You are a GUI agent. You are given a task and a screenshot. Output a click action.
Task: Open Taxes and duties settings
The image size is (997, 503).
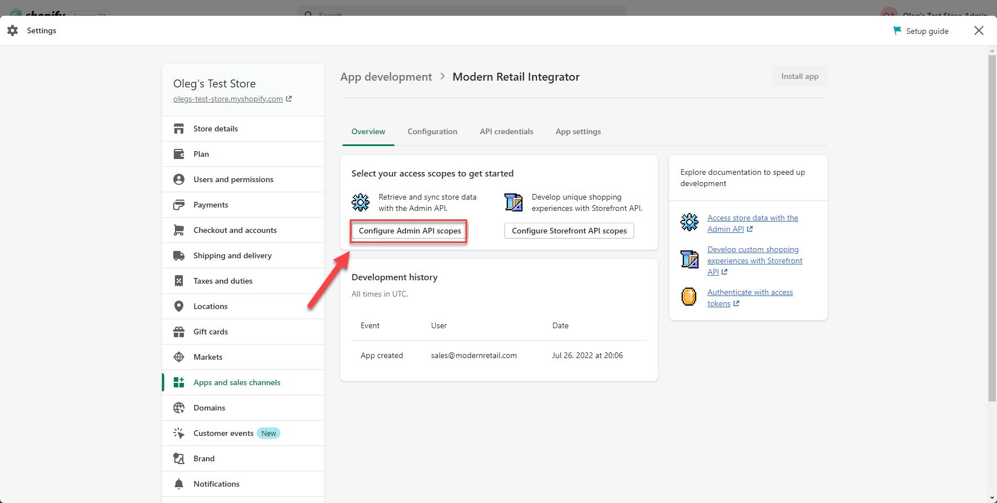click(243, 281)
